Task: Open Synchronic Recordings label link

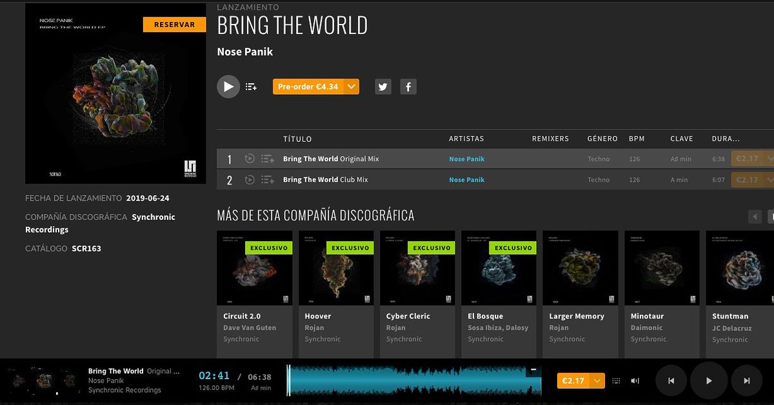Action: [x=100, y=223]
